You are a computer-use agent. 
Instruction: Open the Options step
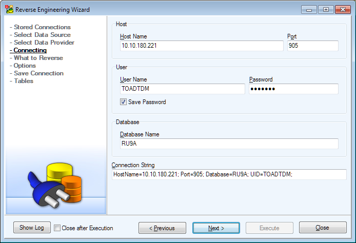(25, 66)
